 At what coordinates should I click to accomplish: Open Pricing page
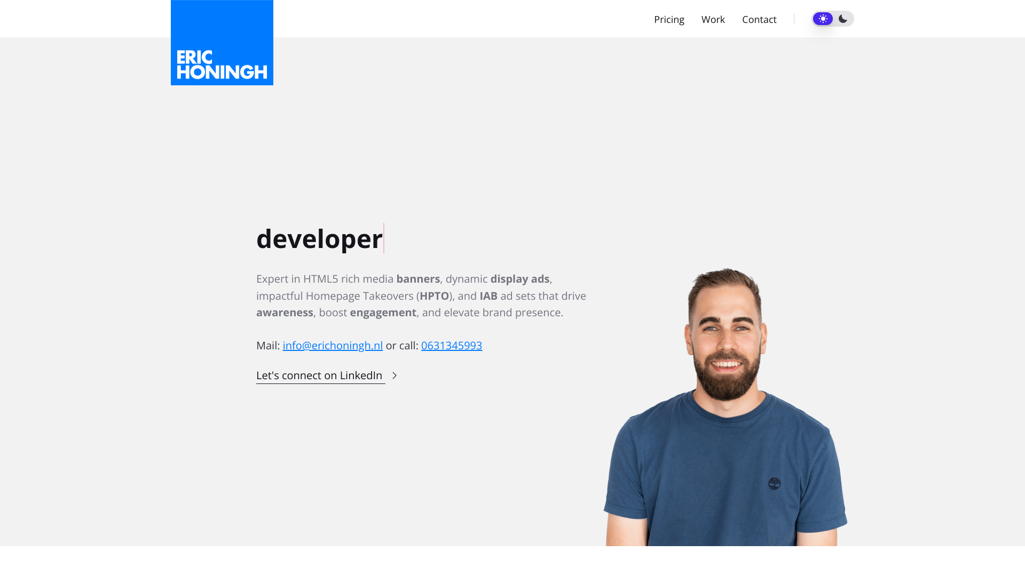click(x=669, y=19)
